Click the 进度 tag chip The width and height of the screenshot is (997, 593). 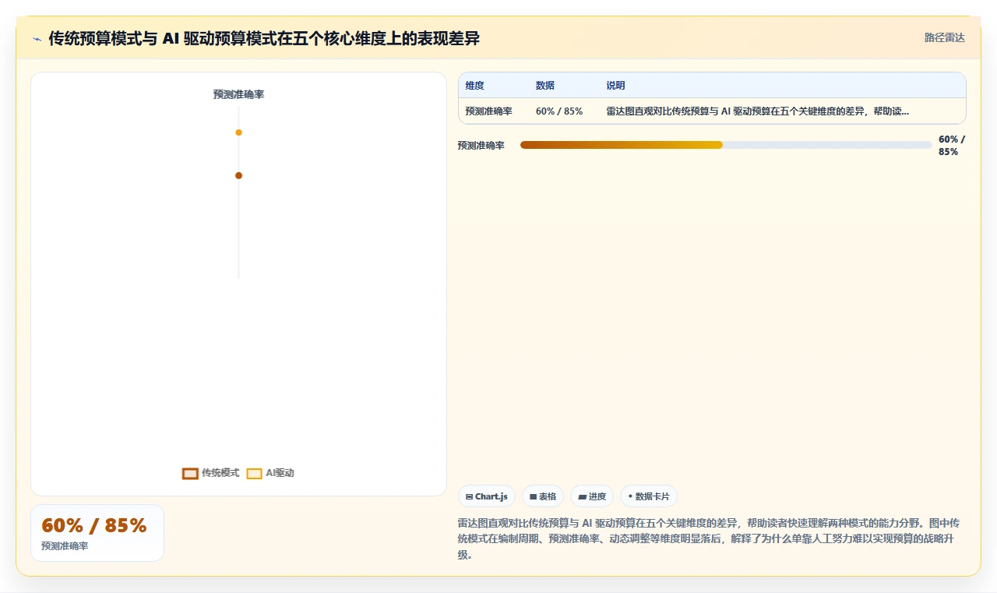[591, 496]
